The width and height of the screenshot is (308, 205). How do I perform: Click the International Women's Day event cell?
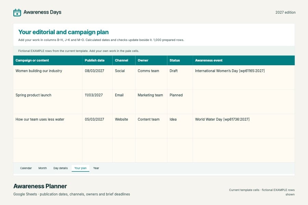[244, 78]
